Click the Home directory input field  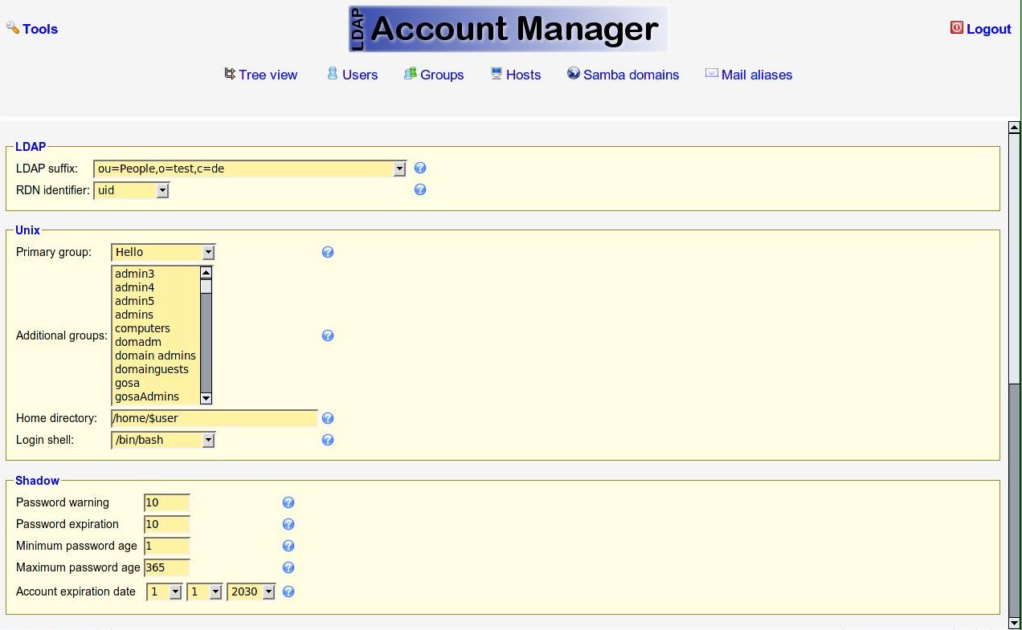tap(214, 418)
